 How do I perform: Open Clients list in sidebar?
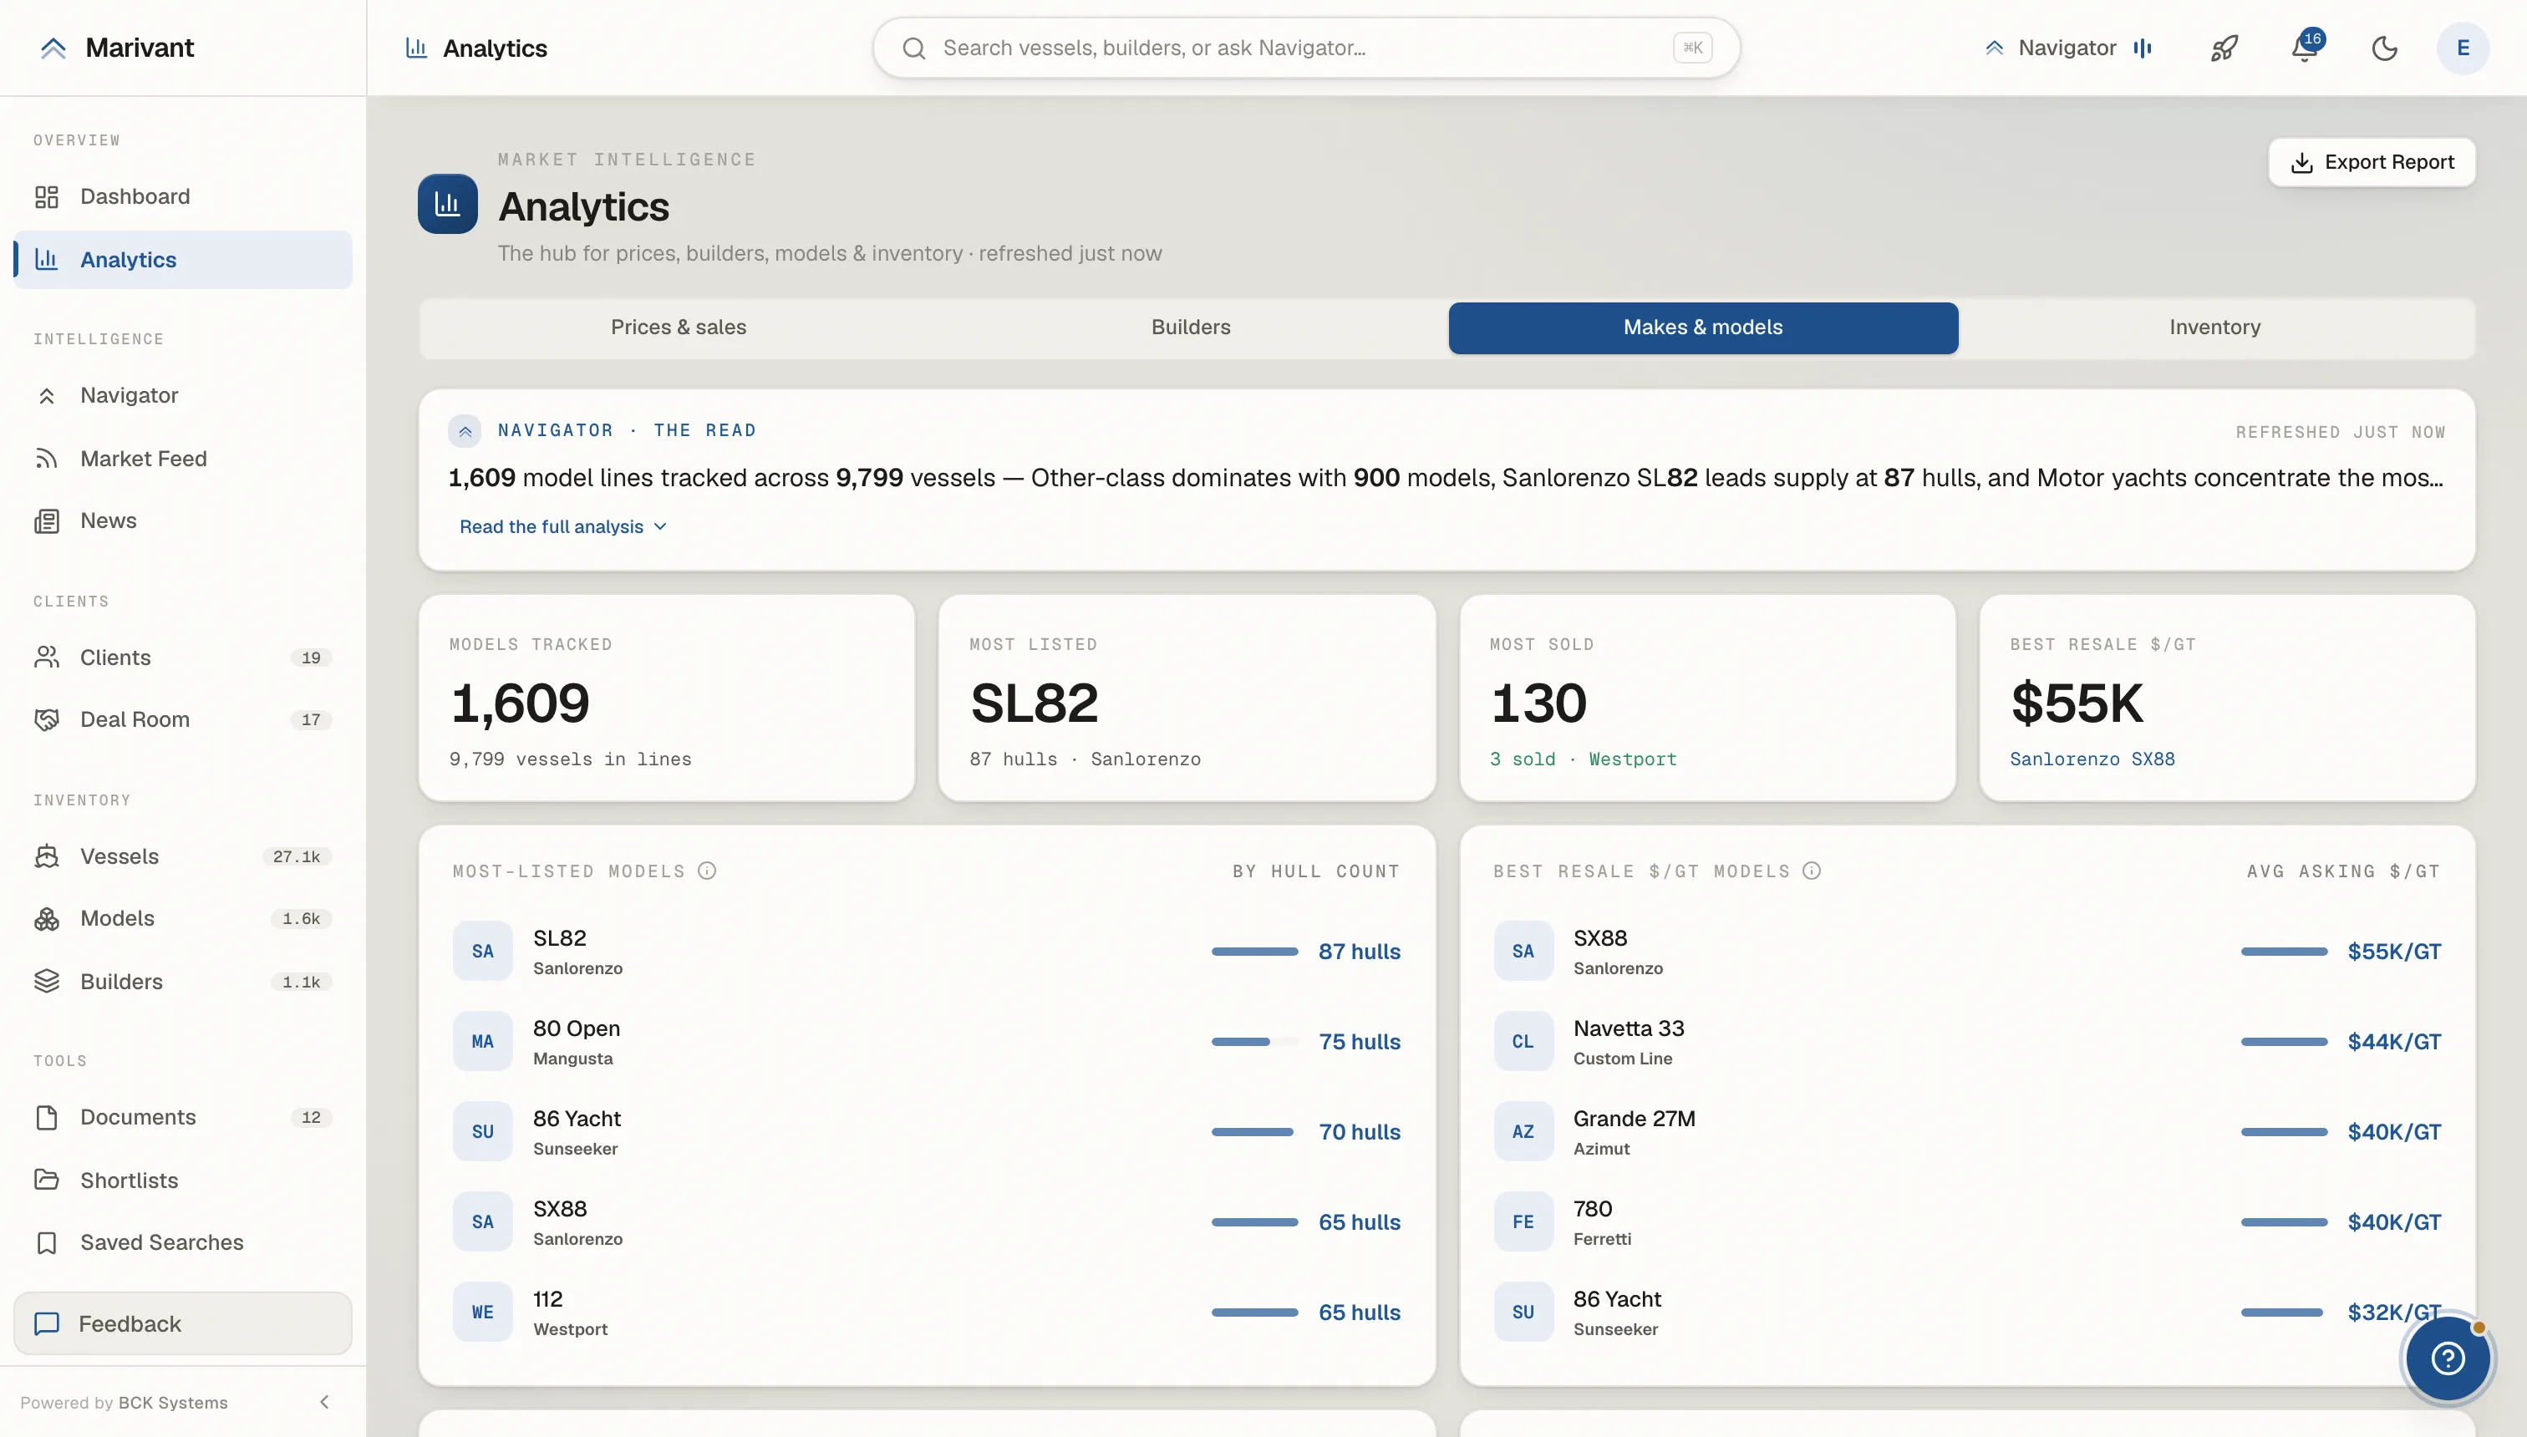pos(183,658)
